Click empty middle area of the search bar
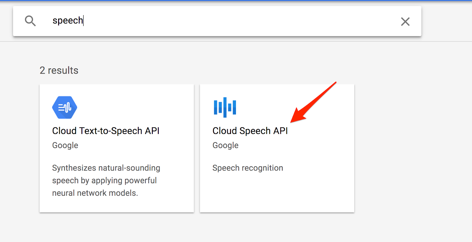Screen dimensions: 472x242 (x=236, y=21)
